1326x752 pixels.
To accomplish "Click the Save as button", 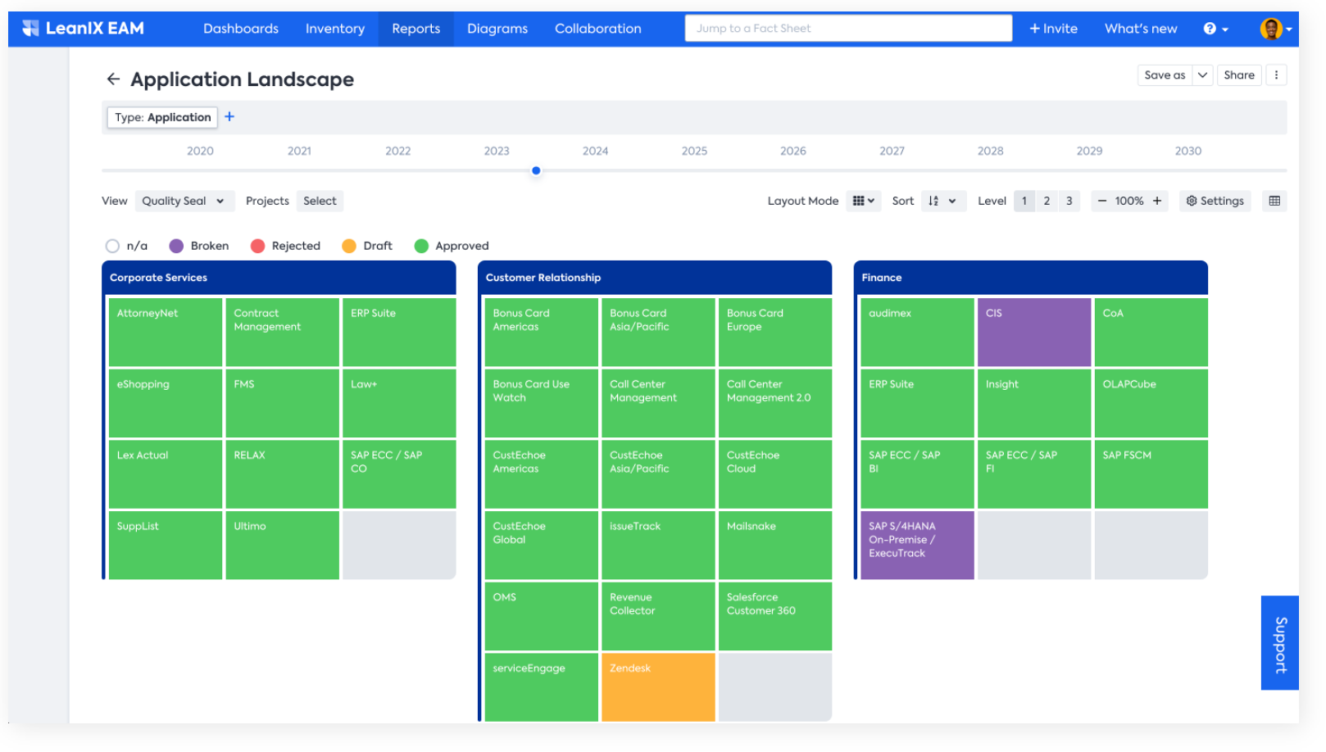I will pyautogui.click(x=1165, y=75).
